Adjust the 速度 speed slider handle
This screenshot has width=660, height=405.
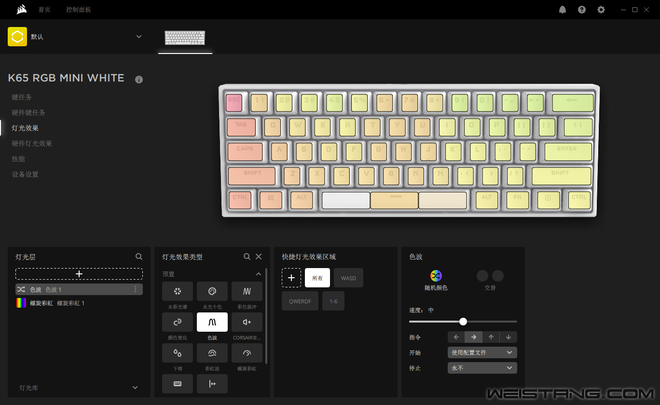point(463,322)
